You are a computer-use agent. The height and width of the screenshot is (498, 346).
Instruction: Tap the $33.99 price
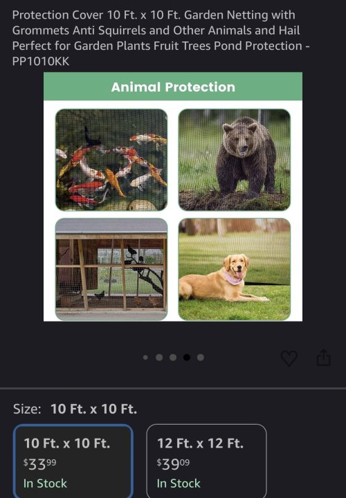pos(39,463)
